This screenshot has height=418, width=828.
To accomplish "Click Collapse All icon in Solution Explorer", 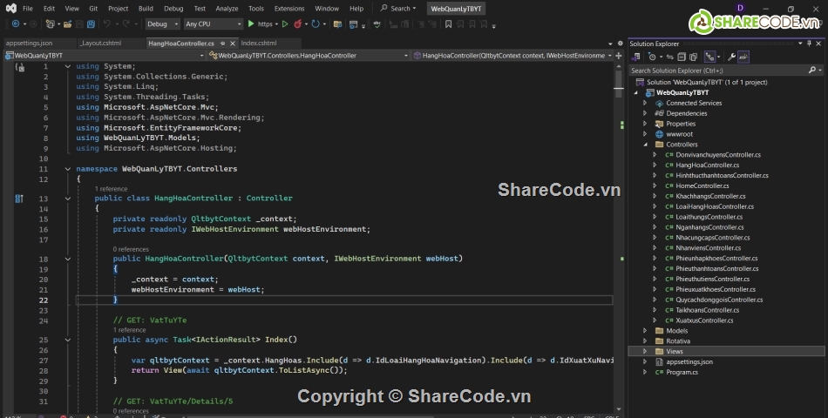I will point(682,57).
